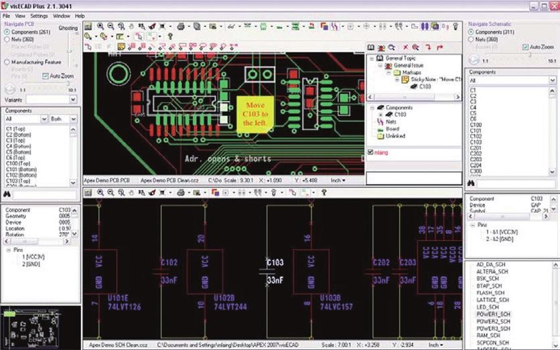Switch to Apex Demo PCB Clean.ccz tab

[x=170, y=180]
